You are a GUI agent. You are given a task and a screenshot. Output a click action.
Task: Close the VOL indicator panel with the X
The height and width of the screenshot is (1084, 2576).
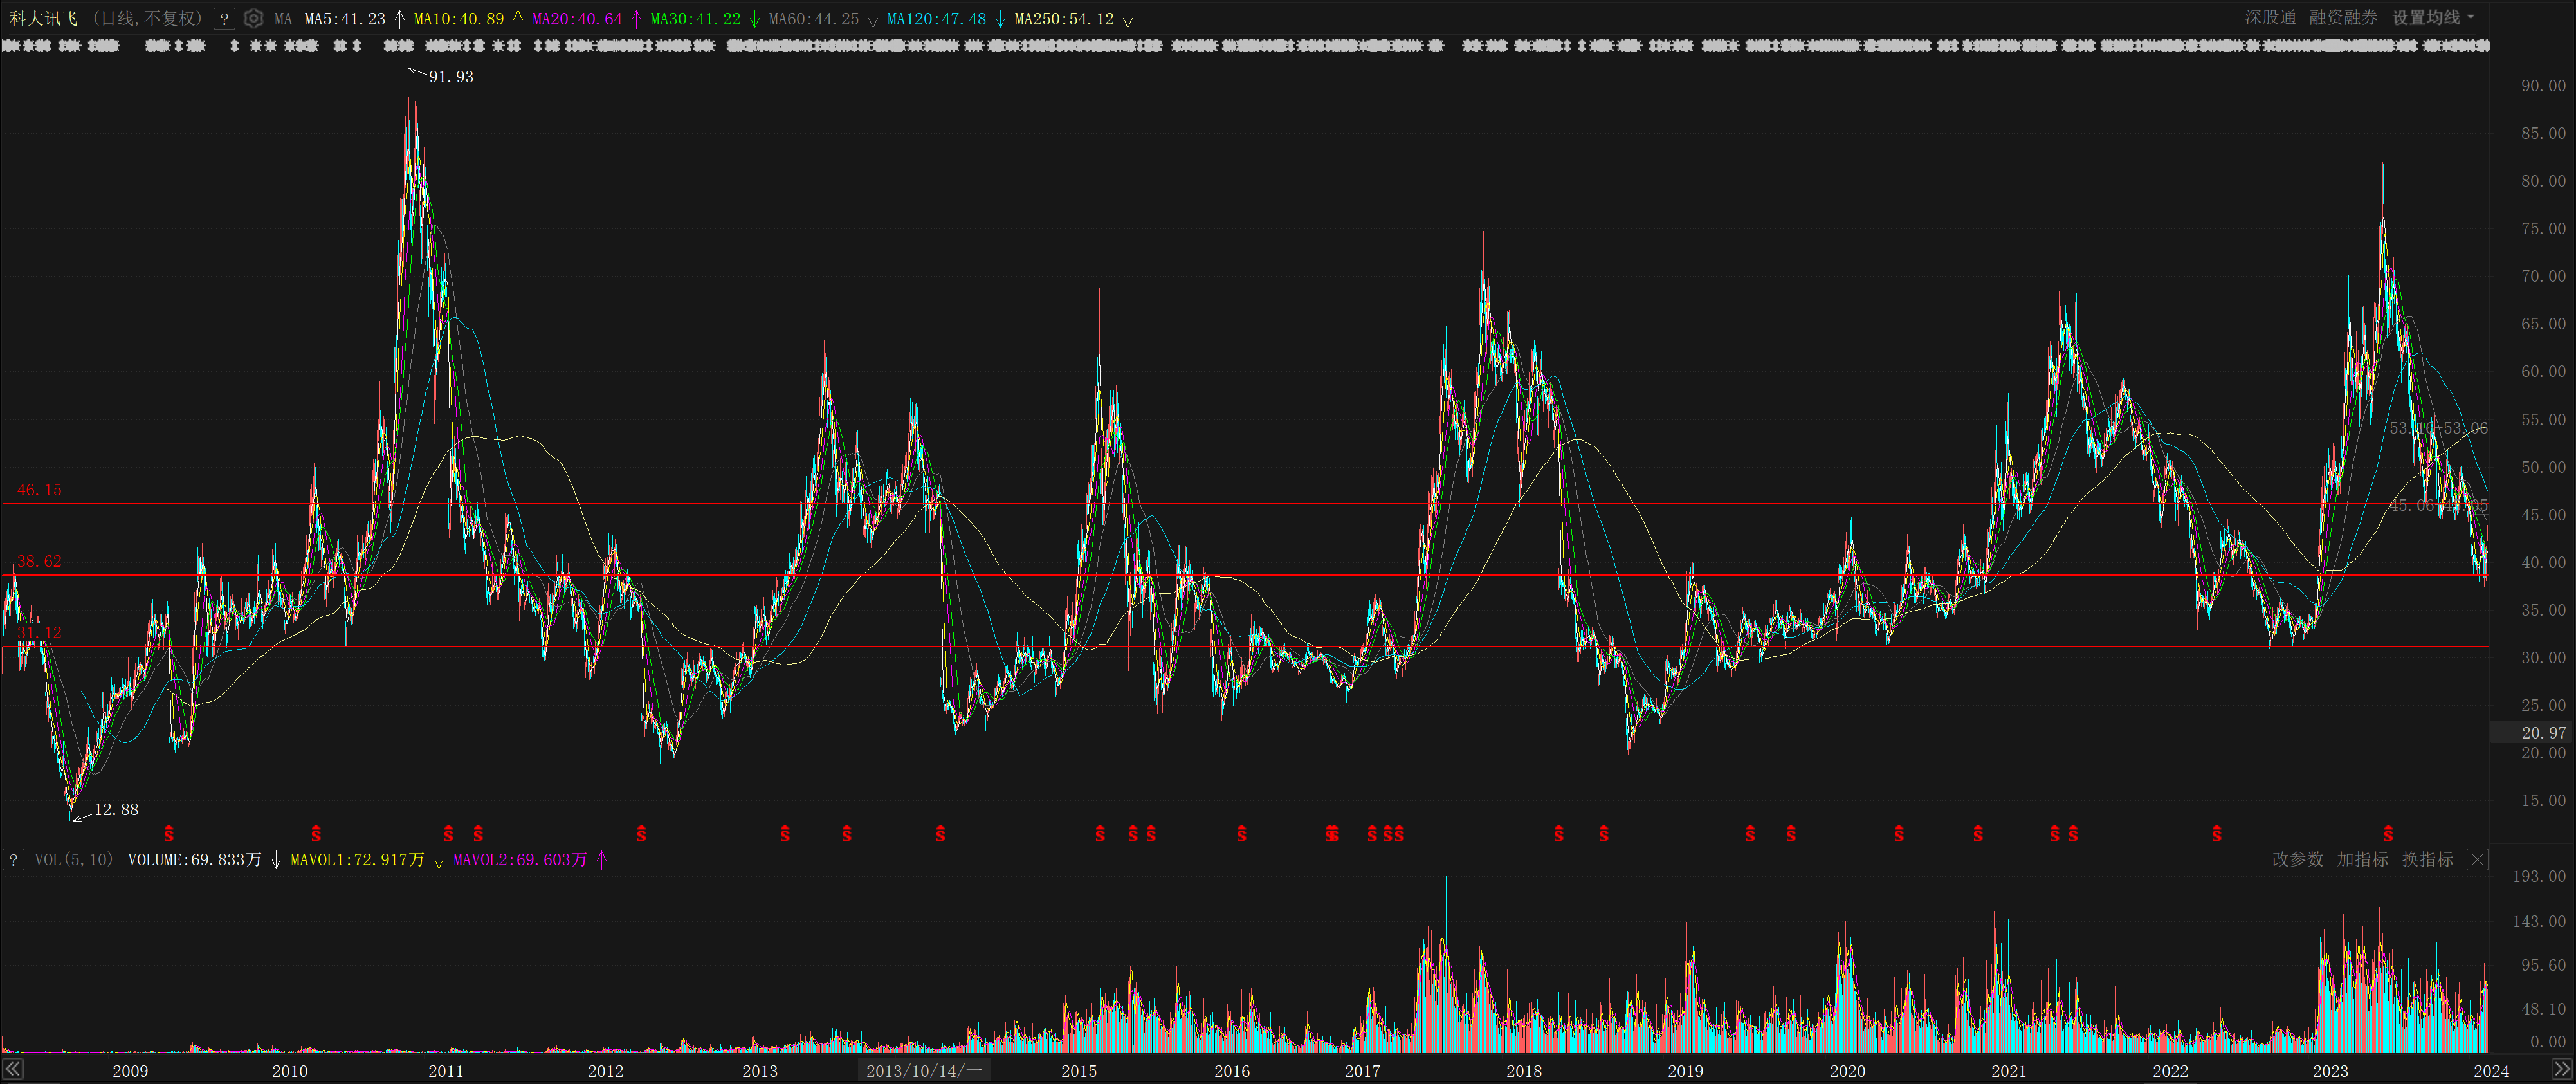(x=2477, y=860)
